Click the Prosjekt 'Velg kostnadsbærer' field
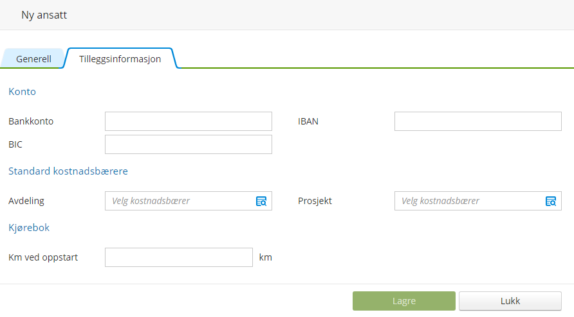 [x=470, y=201]
